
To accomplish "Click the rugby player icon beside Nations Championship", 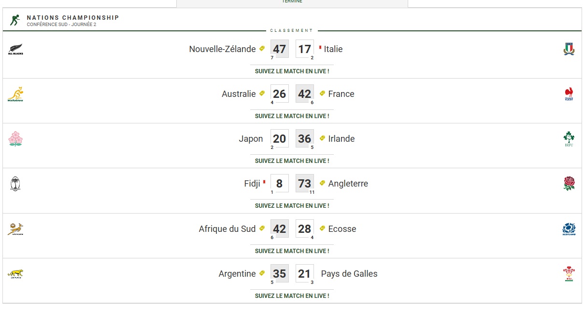I will (15, 20).
